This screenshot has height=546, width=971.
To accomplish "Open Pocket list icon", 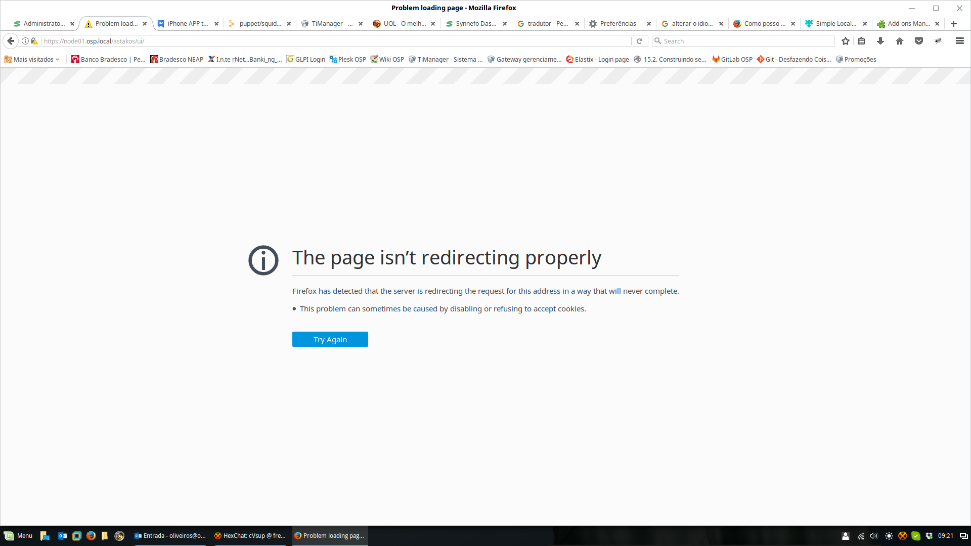I will 919,41.
